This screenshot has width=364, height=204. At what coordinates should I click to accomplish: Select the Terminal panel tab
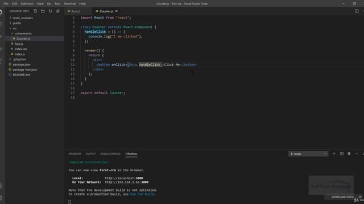point(131,154)
